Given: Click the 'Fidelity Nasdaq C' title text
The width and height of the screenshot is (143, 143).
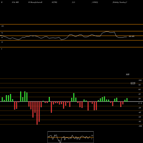Looking at the screenshot, I should click(120, 2).
